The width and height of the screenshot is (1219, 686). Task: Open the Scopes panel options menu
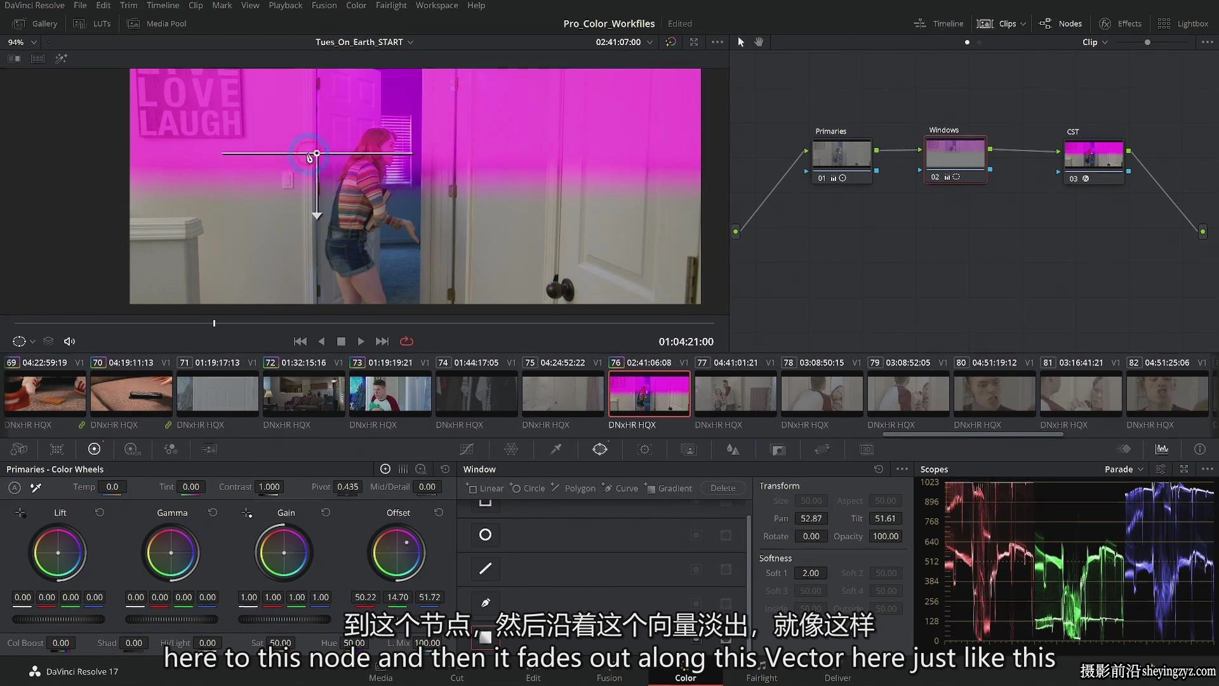click(1207, 469)
